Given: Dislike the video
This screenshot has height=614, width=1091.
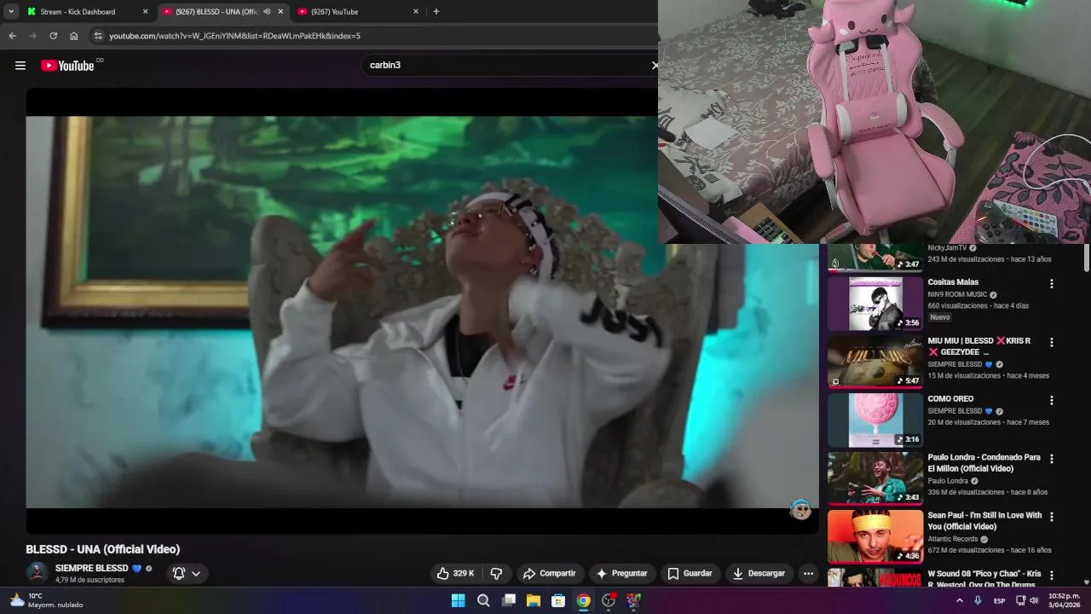Looking at the screenshot, I should coord(496,573).
